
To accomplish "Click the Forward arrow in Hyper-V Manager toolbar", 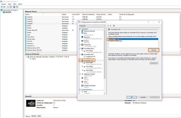I will (x=4, y=7).
